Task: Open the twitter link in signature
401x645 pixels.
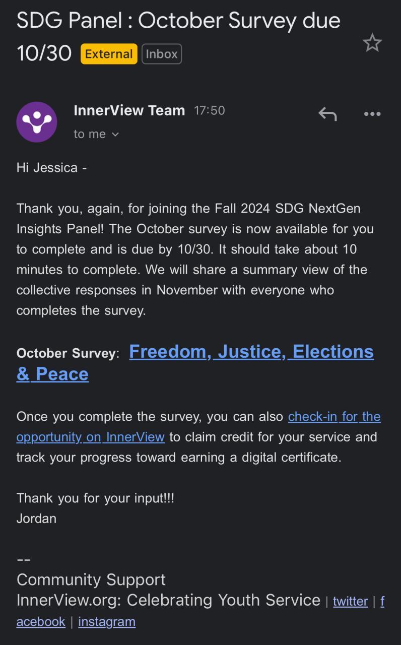Action: click(x=350, y=601)
